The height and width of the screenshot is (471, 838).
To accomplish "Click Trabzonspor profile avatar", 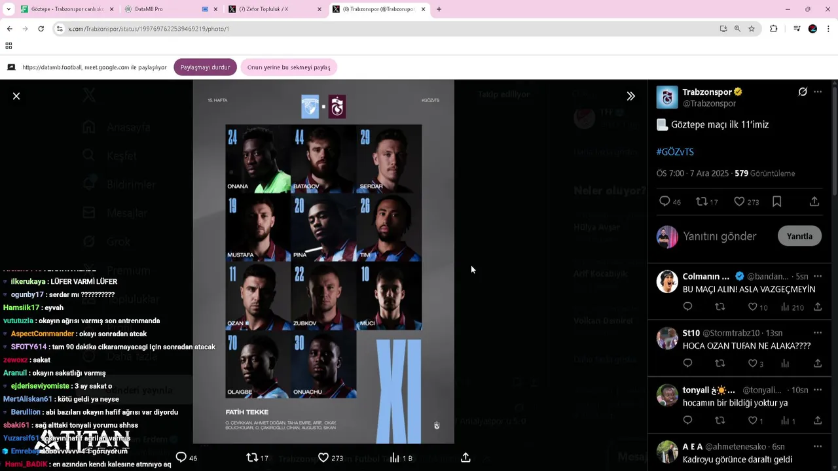I will point(667,97).
